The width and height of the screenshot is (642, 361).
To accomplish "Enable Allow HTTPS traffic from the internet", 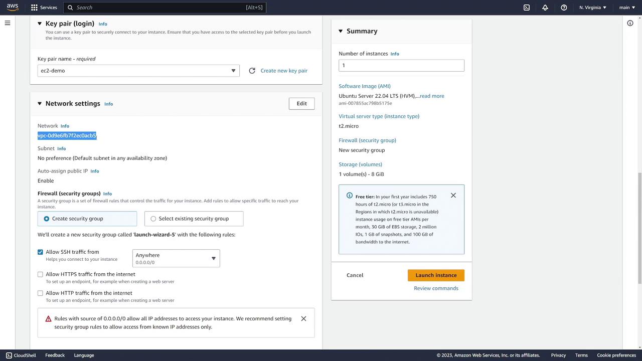I will click(40, 275).
